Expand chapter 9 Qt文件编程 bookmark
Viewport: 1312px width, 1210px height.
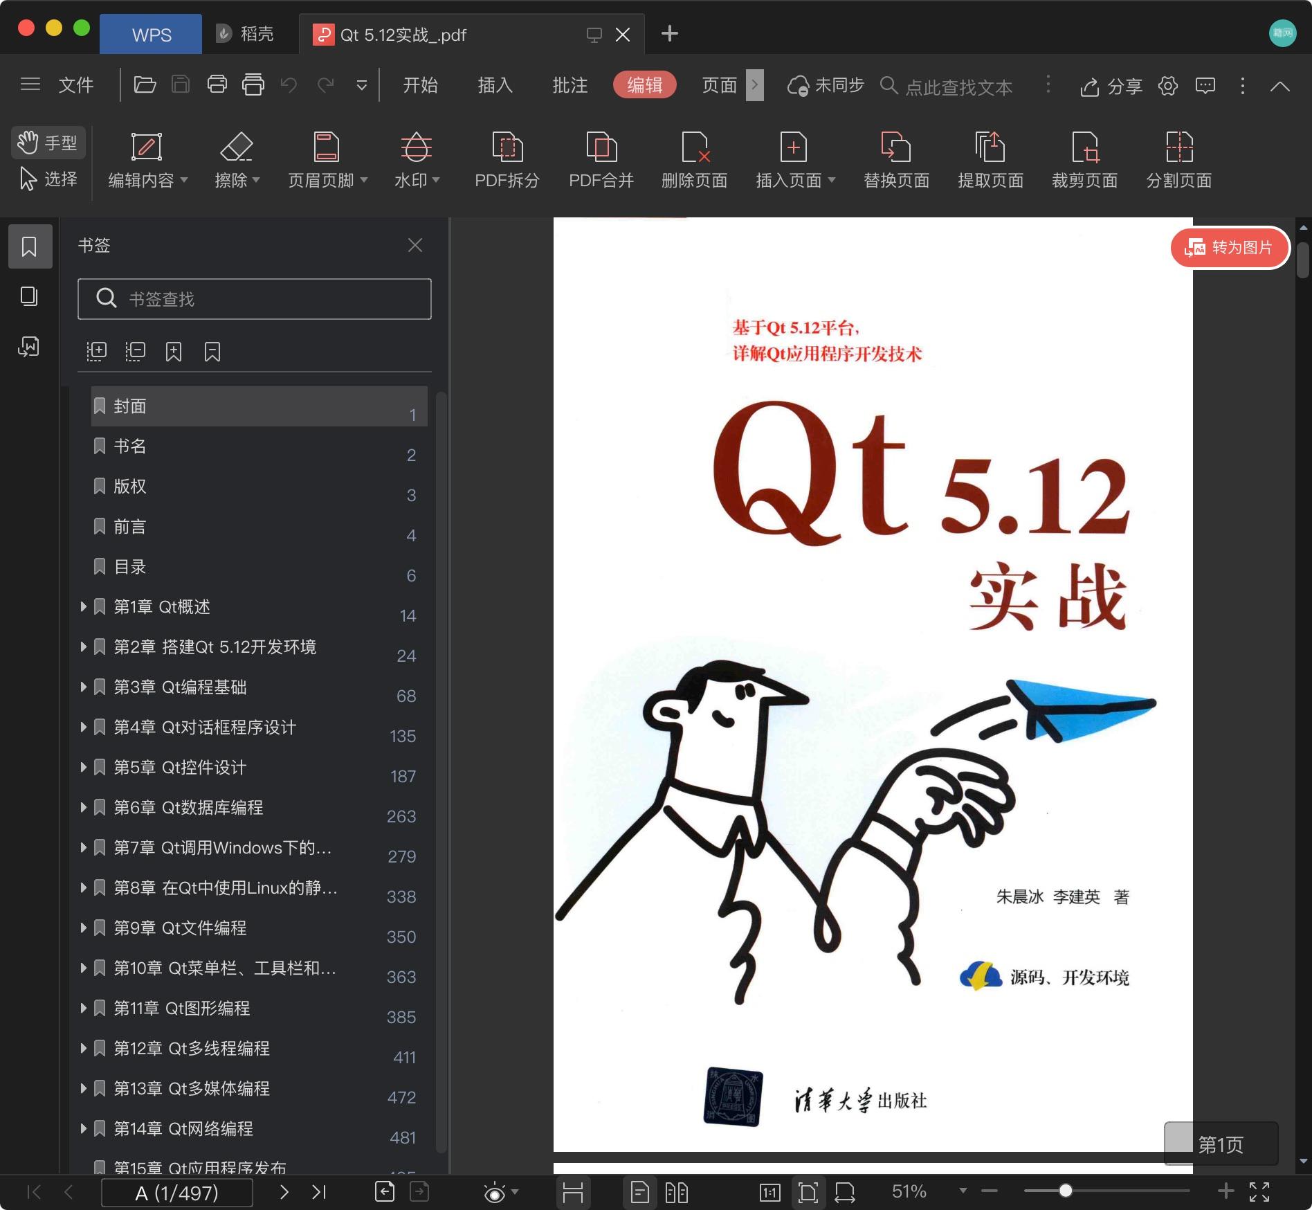coord(83,928)
